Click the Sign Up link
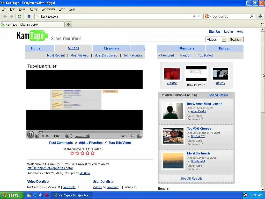Image resolution: width=265 pixels, height=199 pixels. click(214, 31)
